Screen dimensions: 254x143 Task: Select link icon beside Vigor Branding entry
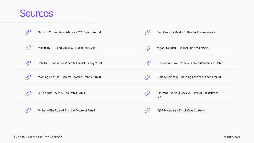147,49
